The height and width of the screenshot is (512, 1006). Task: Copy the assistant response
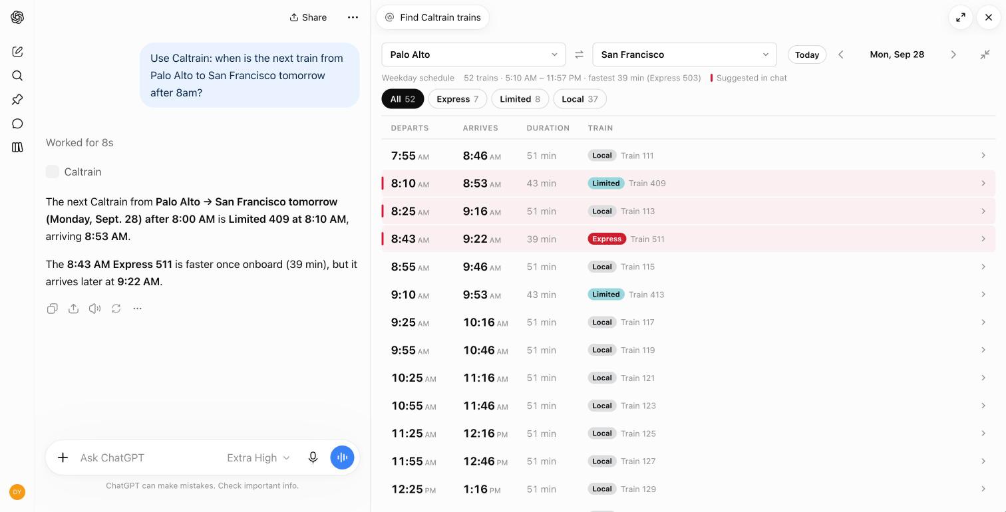click(x=53, y=309)
